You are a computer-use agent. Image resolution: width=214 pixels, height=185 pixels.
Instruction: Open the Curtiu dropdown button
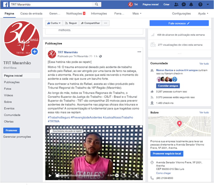[54, 23]
